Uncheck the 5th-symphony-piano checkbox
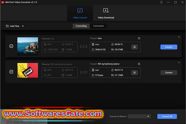Image resolution: width=186 pixels, height=124 pixels. [x=11, y=72]
